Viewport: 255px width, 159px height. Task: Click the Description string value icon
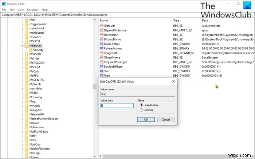coord(102,35)
